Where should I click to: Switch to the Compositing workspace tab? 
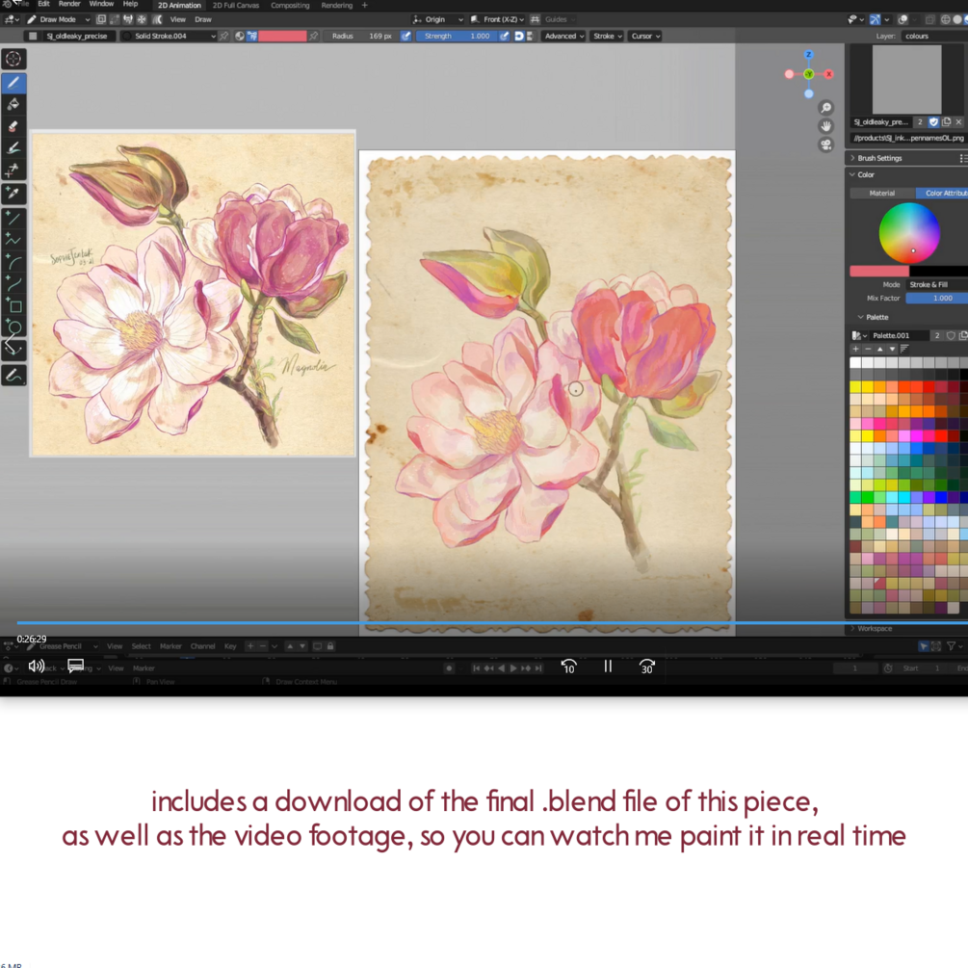click(290, 5)
